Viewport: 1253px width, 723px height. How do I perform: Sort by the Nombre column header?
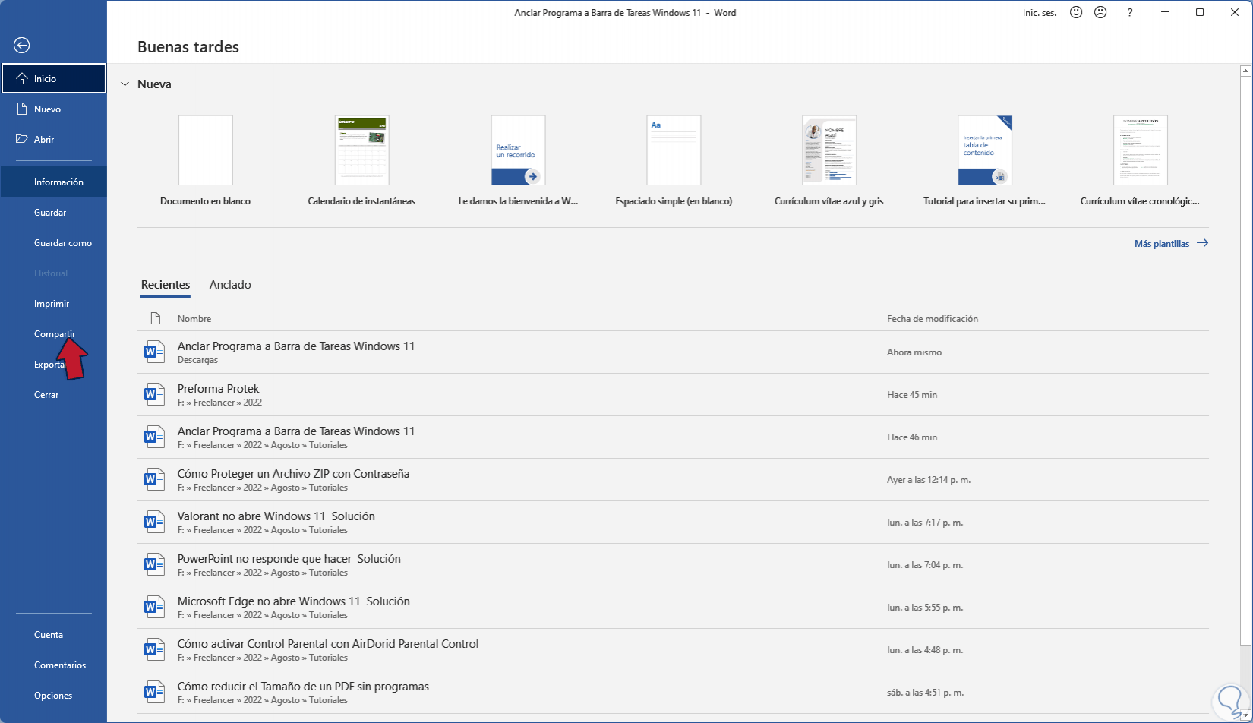[x=194, y=319]
